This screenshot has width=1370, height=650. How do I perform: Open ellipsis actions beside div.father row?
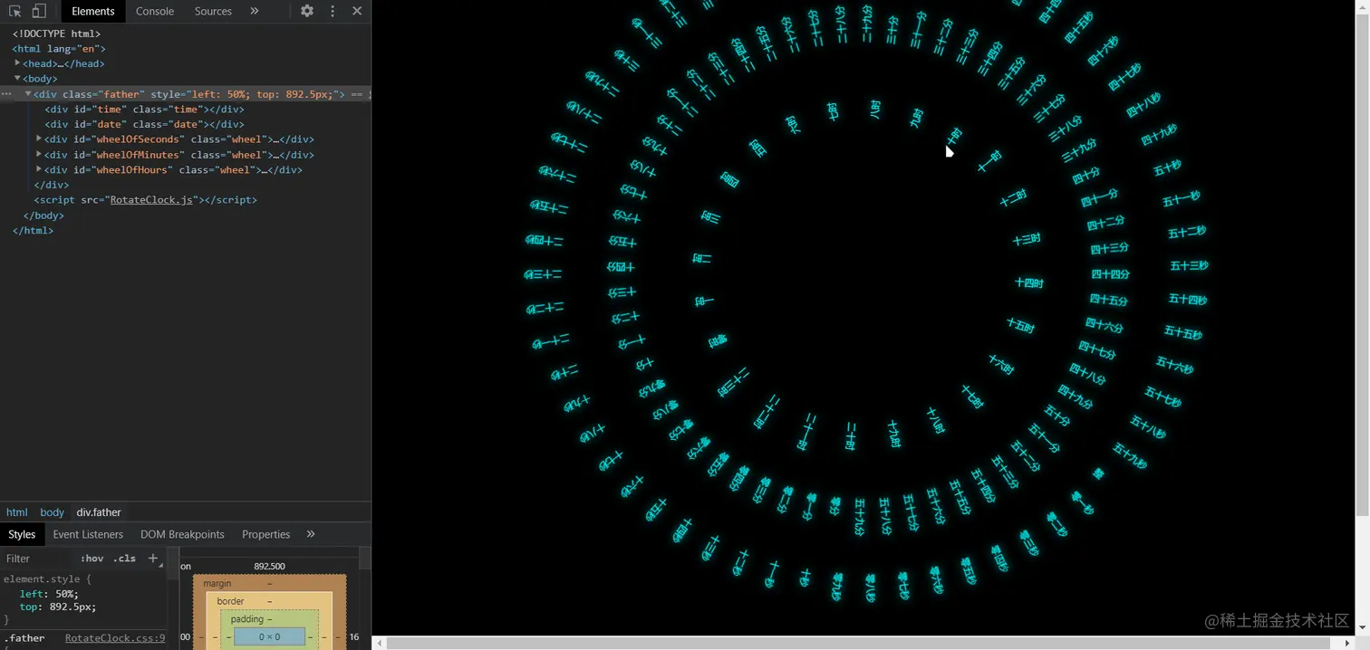6,94
